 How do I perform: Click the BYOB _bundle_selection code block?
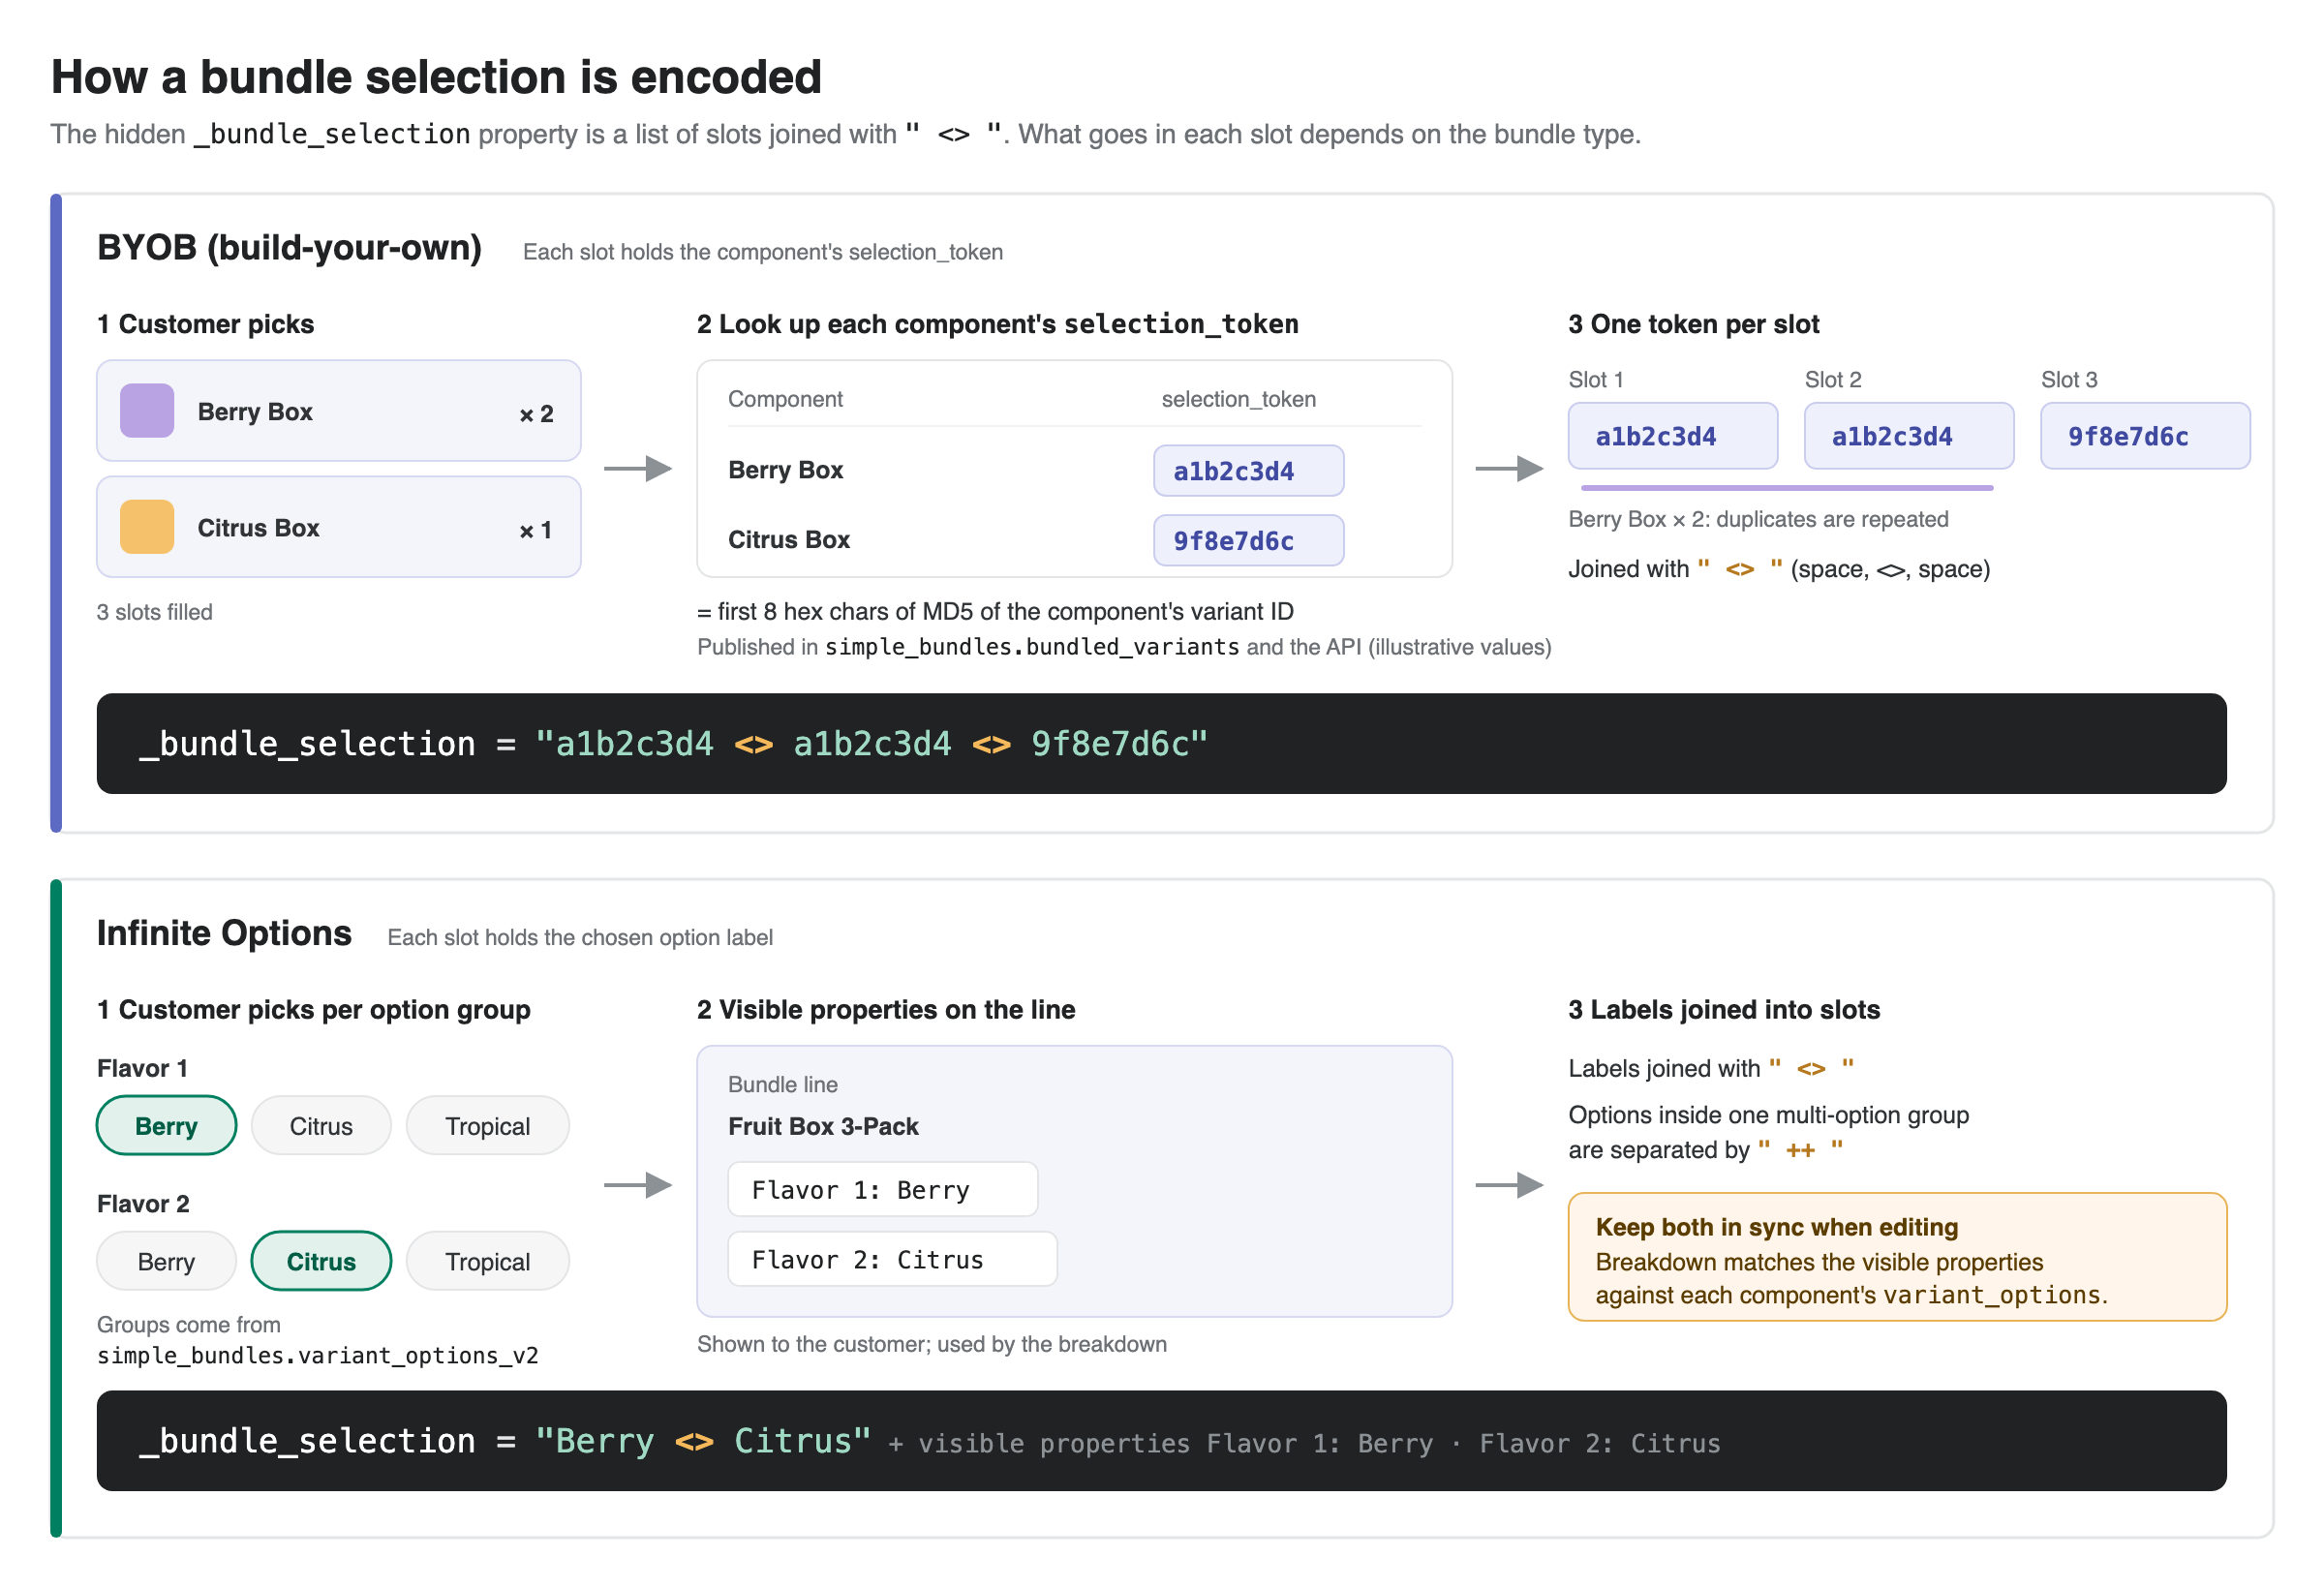[1162, 744]
